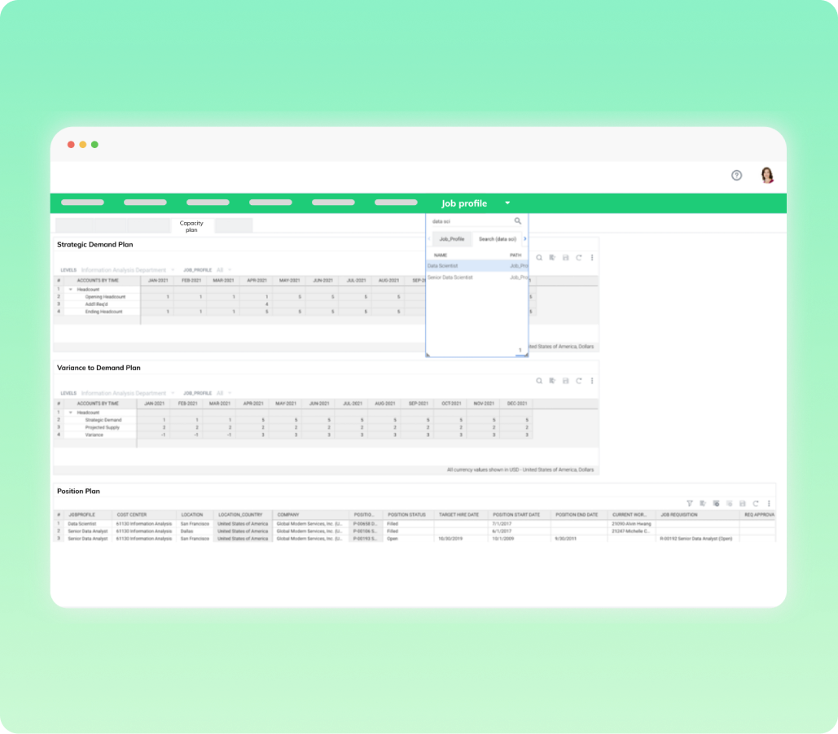Select the Search (data sci) tab
838x734 pixels.
(497, 239)
